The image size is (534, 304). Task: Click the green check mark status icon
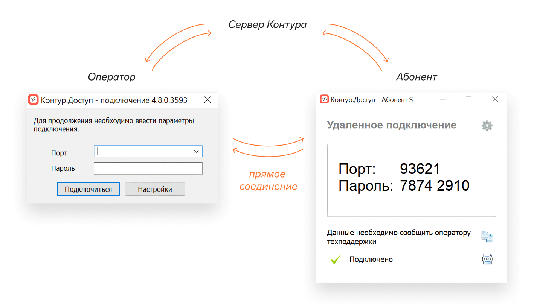click(335, 259)
